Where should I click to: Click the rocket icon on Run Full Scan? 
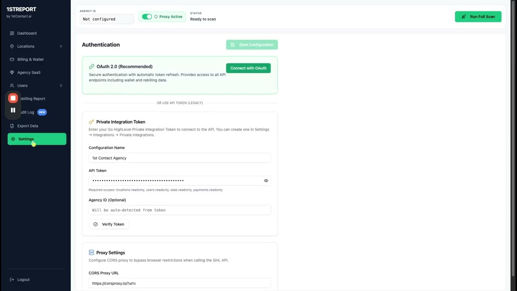[x=464, y=17]
